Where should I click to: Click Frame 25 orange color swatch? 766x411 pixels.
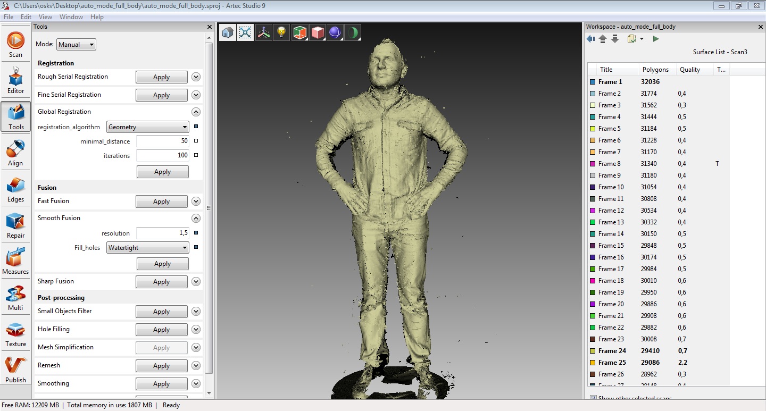pyautogui.click(x=593, y=363)
